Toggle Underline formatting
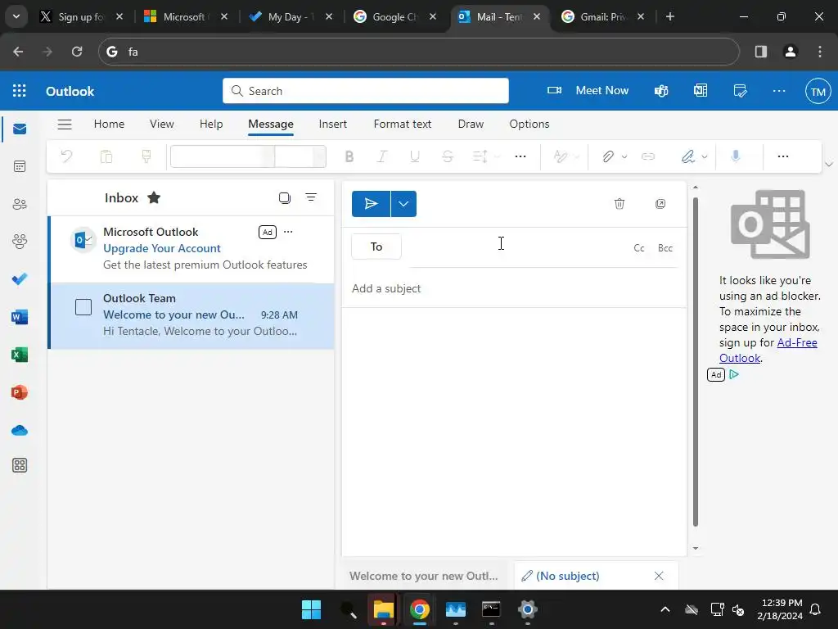Image resolution: width=838 pixels, height=629 pixels. point(414,156)
